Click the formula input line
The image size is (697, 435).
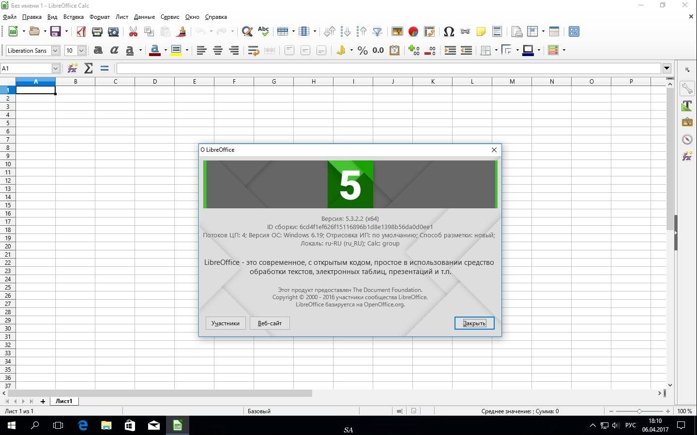[389, 68]
